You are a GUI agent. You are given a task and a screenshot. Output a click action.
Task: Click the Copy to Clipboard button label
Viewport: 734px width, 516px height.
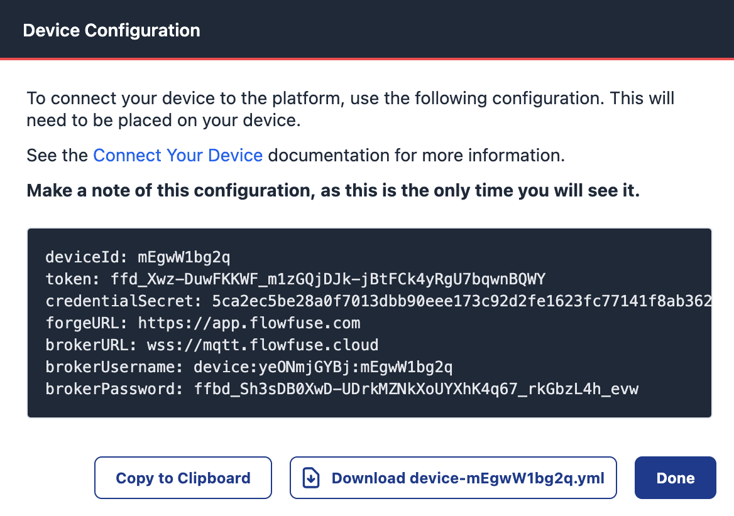183,477
